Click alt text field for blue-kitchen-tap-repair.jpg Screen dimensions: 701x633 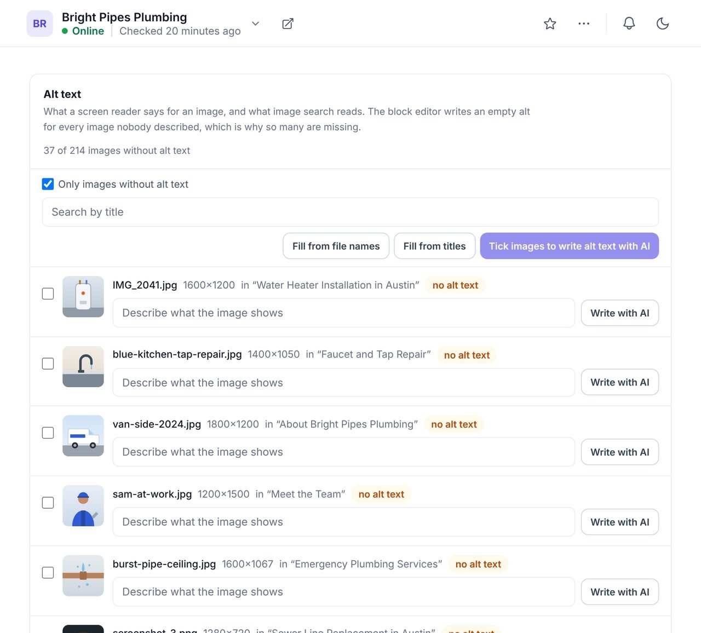point(343,382)
